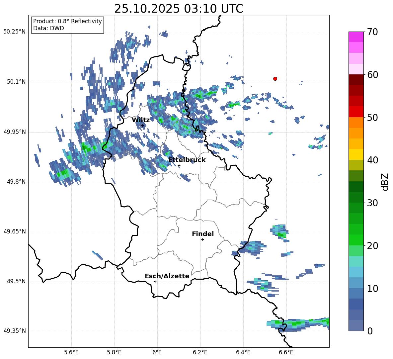This screenshot has height=359, width=393.
Task: Click the 50.1°N latitude label
Action: click(x=16, y=82)
